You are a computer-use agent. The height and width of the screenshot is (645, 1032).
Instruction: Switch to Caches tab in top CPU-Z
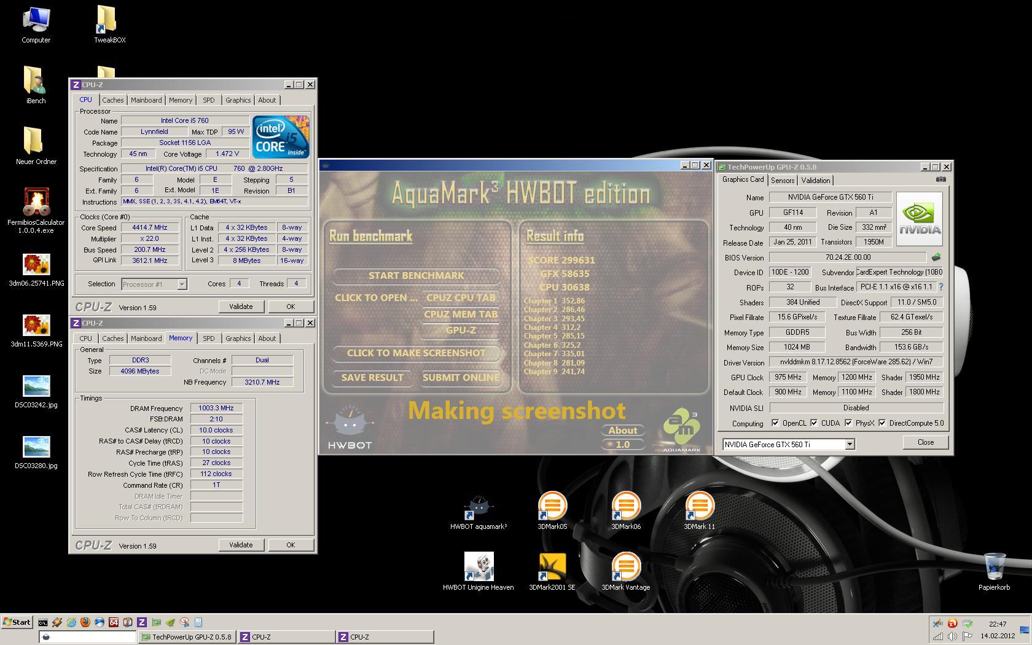[x=112, y=100]
